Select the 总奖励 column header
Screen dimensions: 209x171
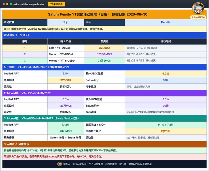104,41
